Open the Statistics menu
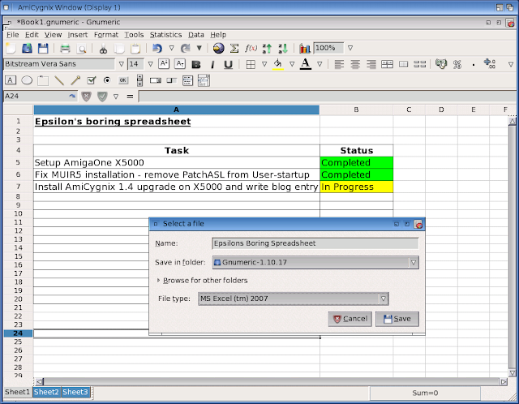Viewport: 519px width, 404px height. pyautogui.click(x=165, y=35)
